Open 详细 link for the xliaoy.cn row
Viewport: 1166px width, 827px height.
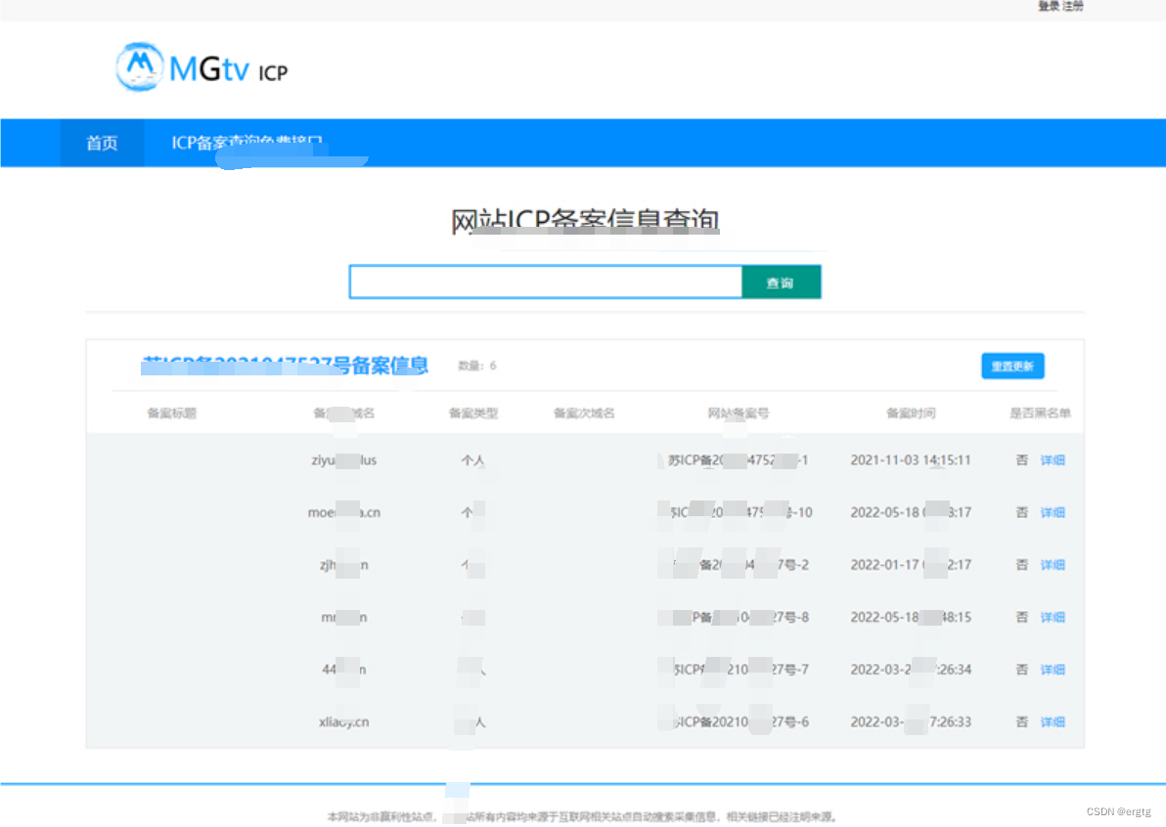click(x=1053, y=722)
